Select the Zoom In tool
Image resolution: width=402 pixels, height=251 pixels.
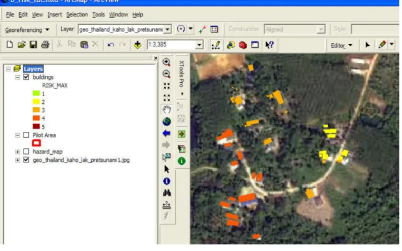click(167, 62)
